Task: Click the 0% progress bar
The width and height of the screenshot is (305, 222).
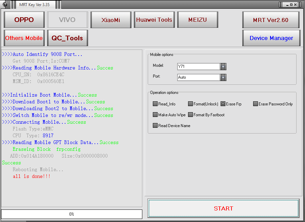Action: point(72,214)
